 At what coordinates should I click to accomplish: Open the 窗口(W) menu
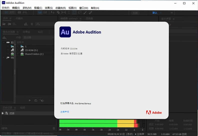(x=84, y=8)
